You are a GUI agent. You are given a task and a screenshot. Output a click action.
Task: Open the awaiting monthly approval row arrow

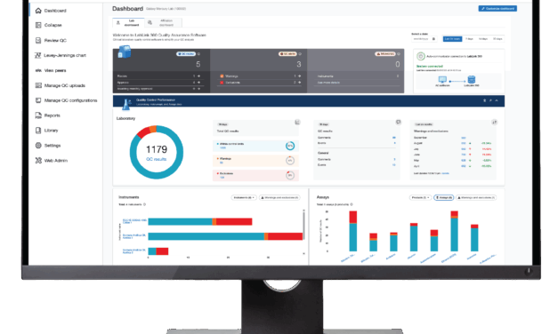pos(198,89)
